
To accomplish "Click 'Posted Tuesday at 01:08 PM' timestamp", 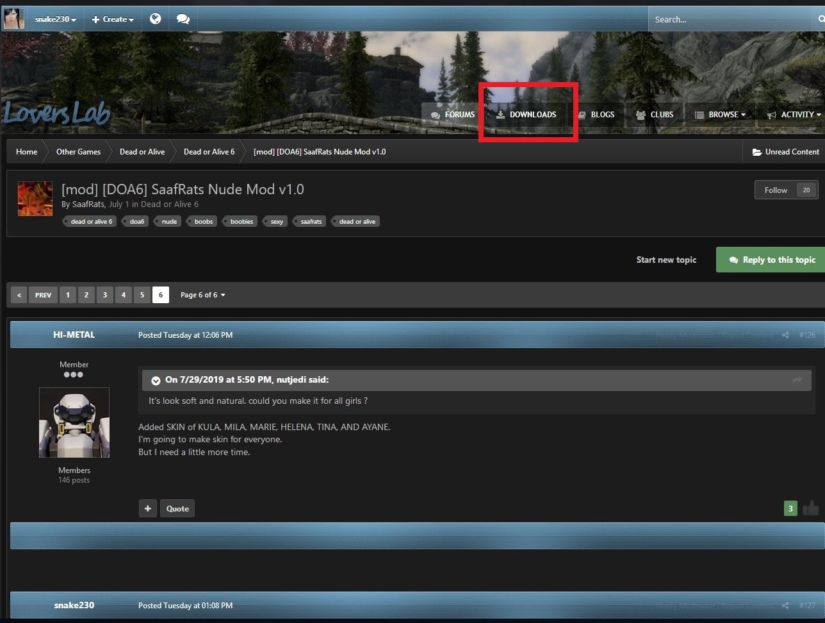I will tap(185, 606).
